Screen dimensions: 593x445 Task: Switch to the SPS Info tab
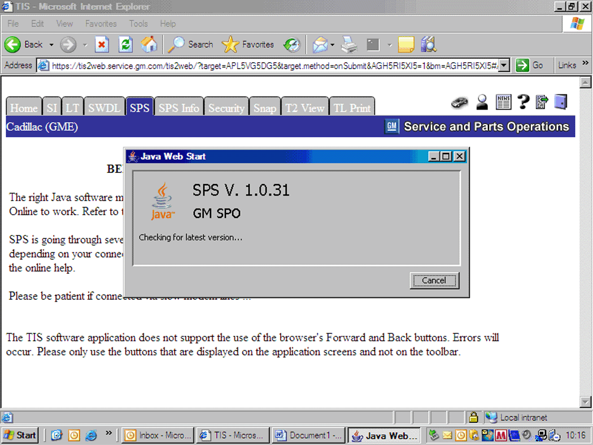point(178,108)
